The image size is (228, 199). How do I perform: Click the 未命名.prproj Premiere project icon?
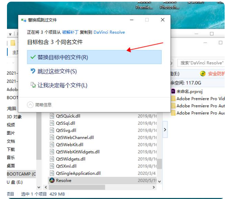click(173, 91)
